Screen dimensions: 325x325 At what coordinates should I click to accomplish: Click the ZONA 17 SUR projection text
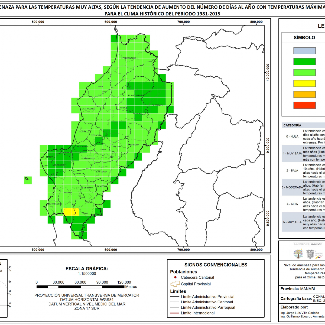pos(87,308)
